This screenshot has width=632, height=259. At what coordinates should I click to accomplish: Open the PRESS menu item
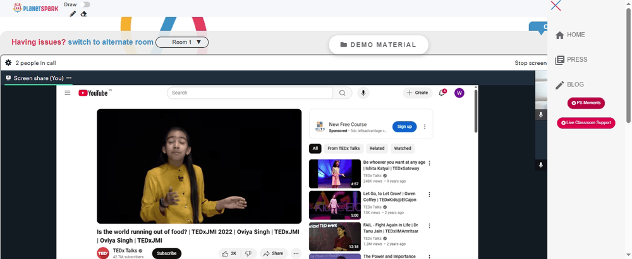click(577, 59)
